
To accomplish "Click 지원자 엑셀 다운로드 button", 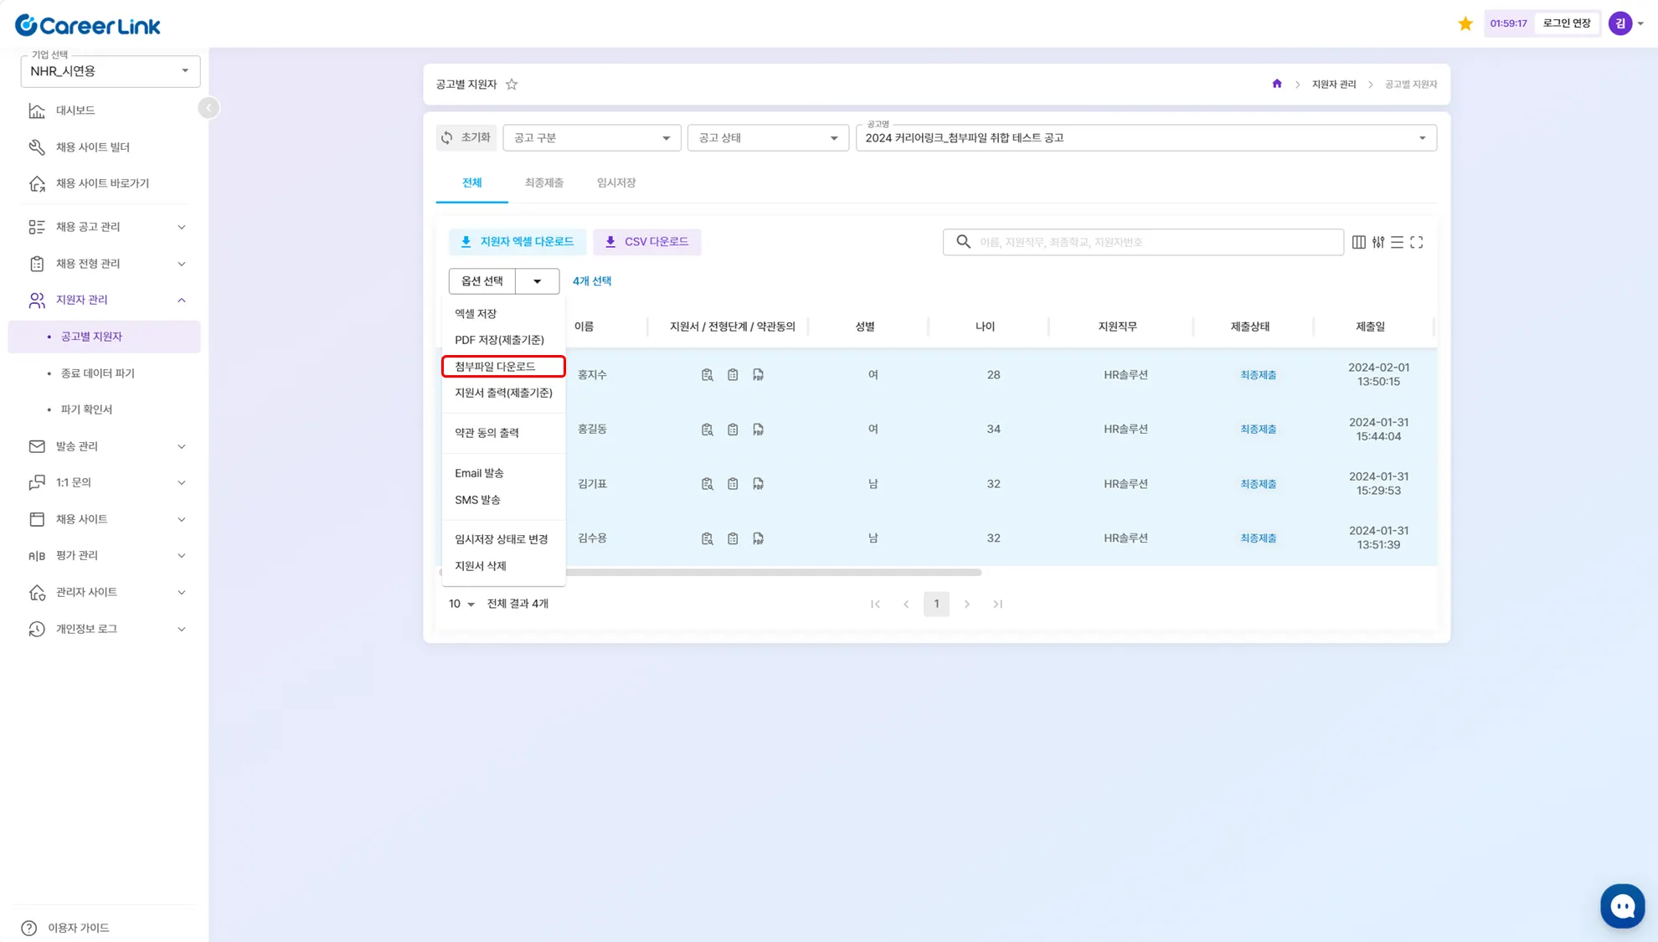I will click(x=517, y=242).
